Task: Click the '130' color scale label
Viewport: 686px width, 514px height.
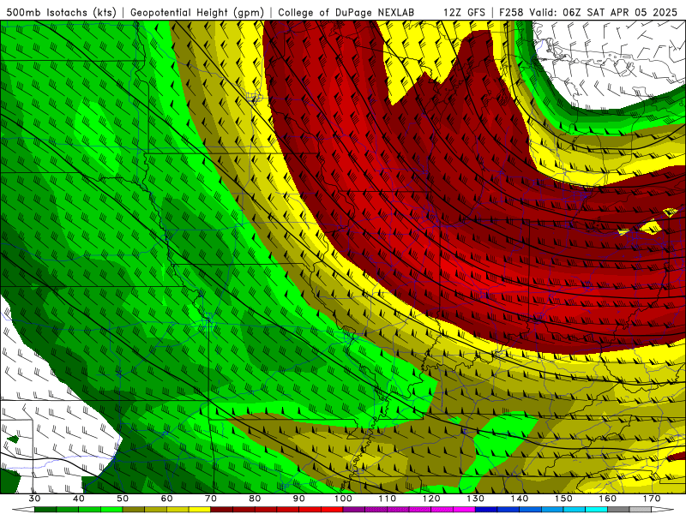Action: [475, 499]
